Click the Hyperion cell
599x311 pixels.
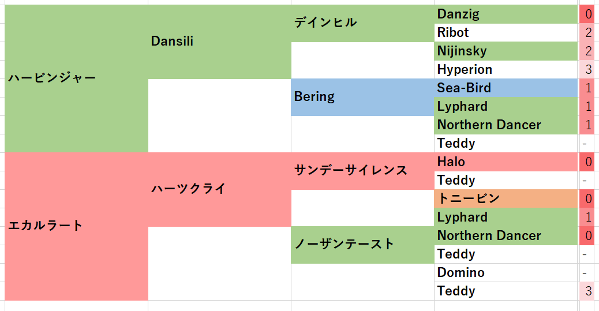tap(506, 70)
